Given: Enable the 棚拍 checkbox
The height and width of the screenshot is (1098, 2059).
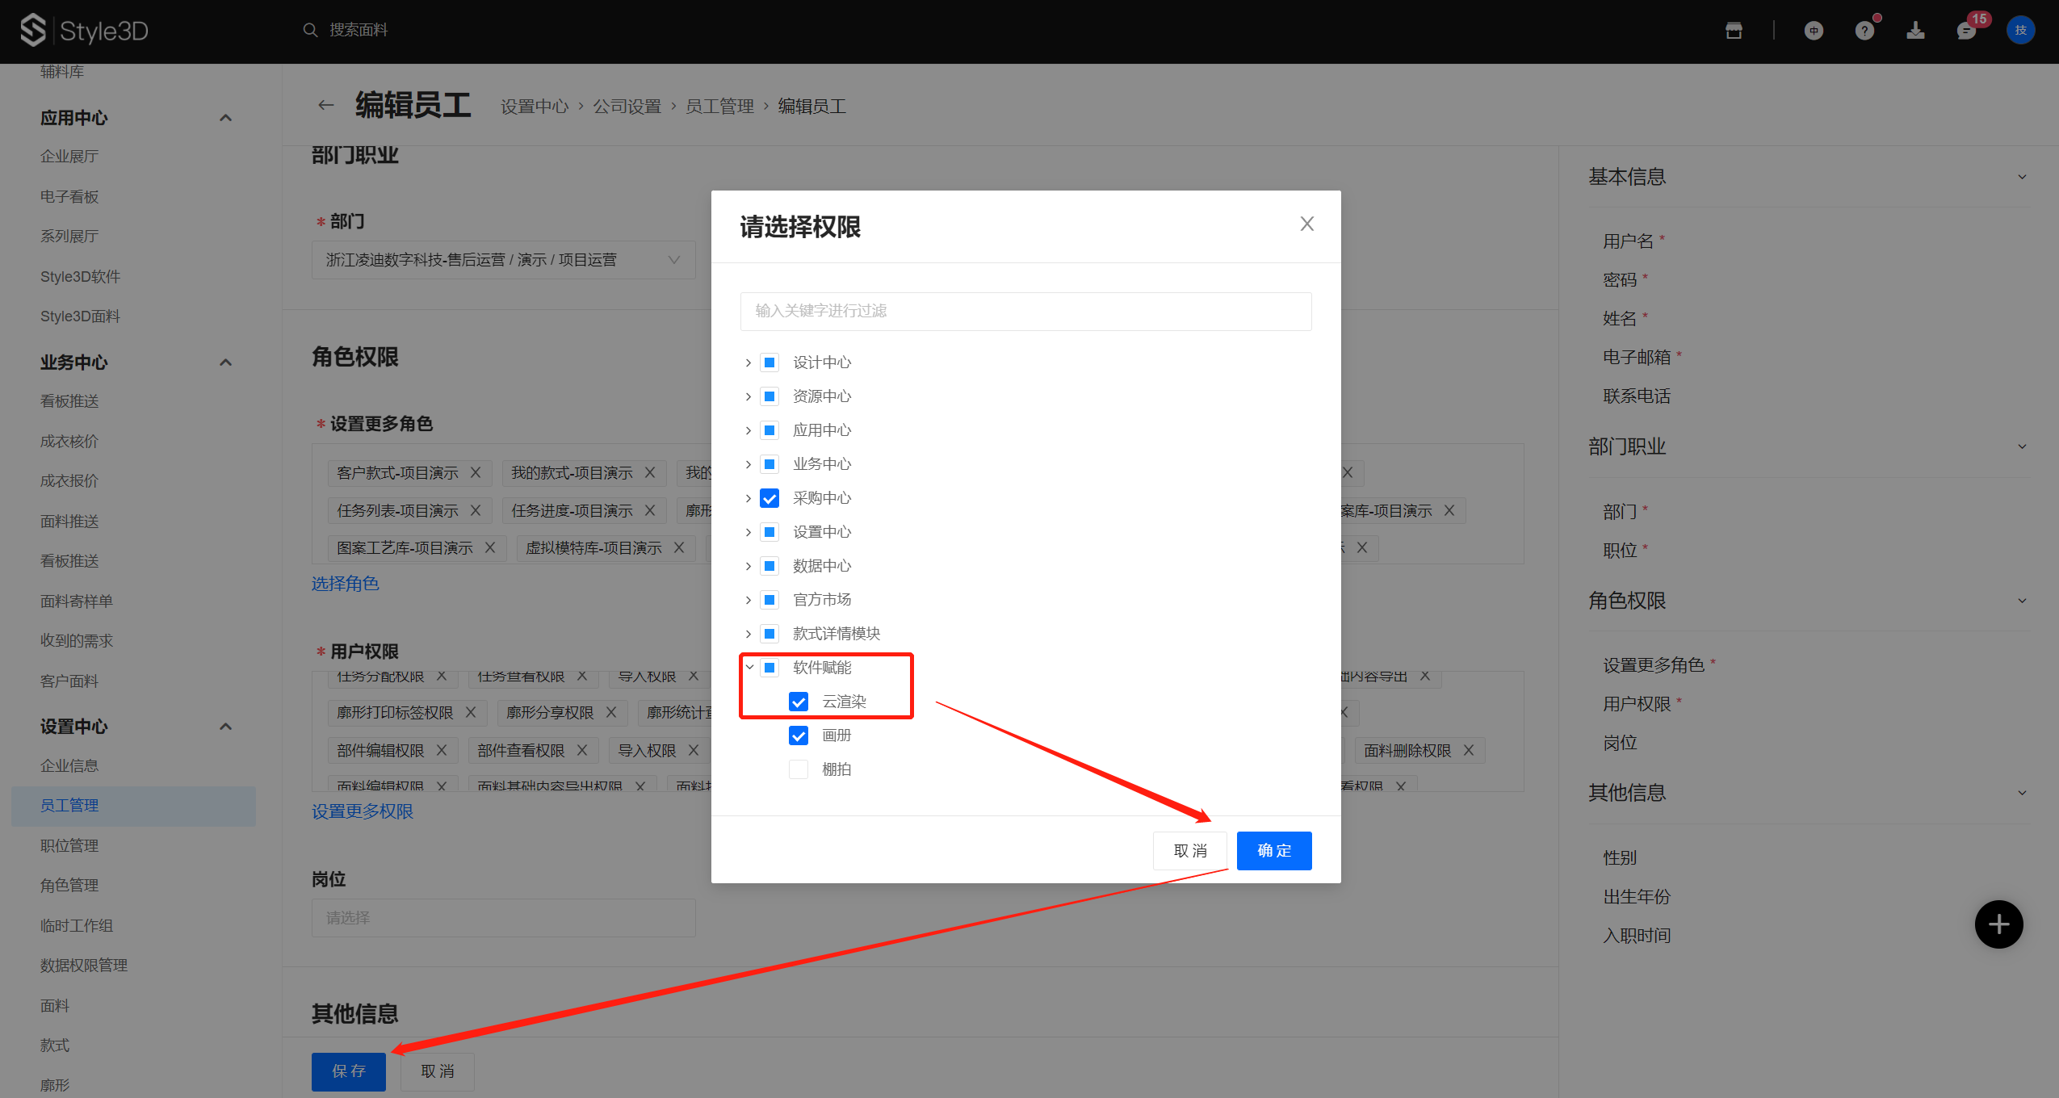Looking at the screenshot, I should coord(799,769).
